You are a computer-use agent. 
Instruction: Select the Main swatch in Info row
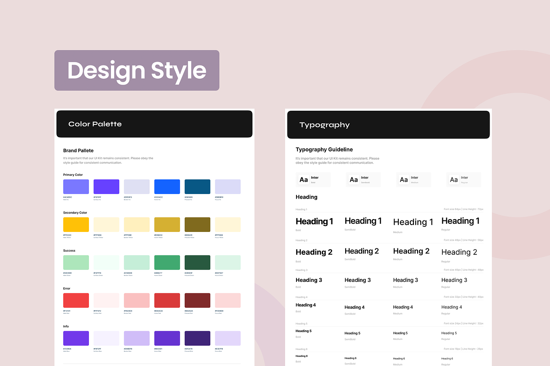click(76, 339)
